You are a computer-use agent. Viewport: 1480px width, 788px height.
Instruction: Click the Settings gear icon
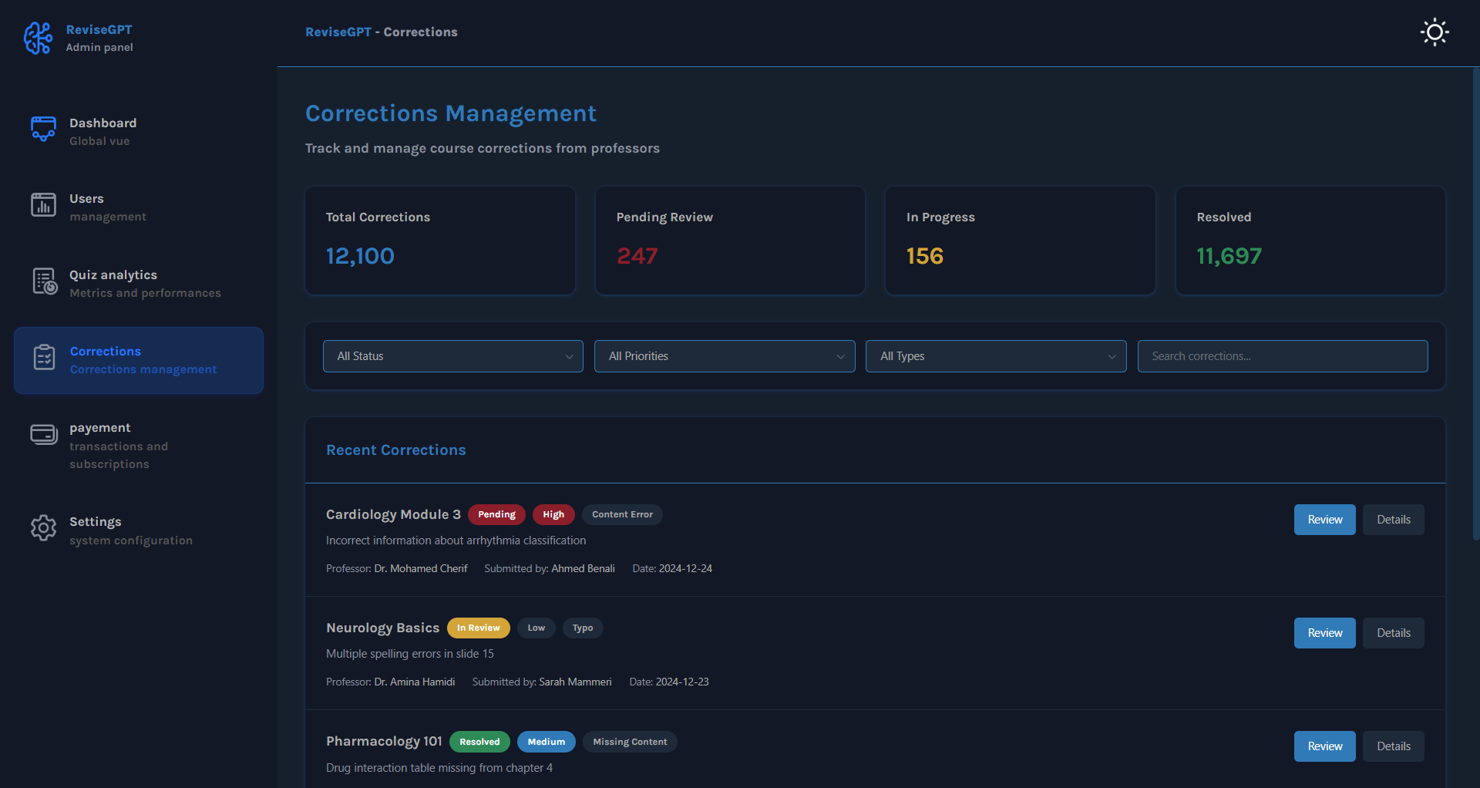coord(43,528)
